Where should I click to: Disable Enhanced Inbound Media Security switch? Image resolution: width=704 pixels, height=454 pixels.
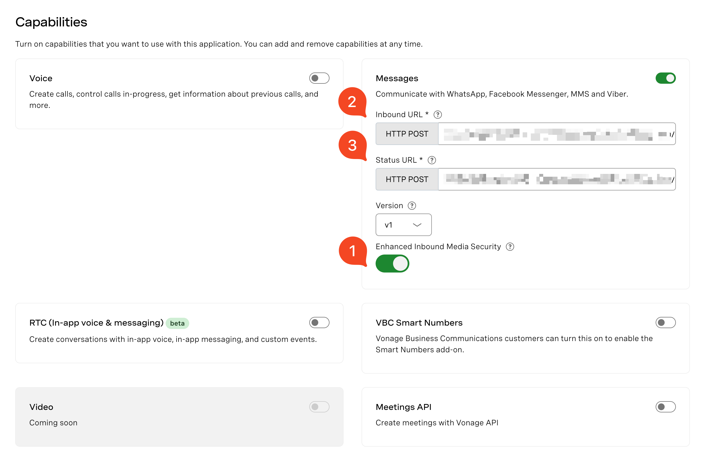click(x=392, y=264)
